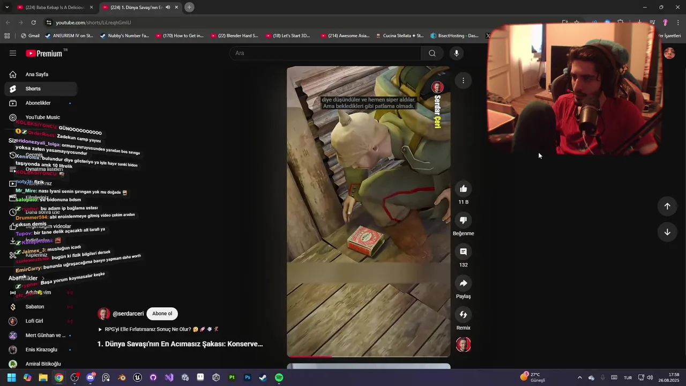Select Shorts in the sidebar
This screenshot has height=386, width=686.
(x=40, y=88)
